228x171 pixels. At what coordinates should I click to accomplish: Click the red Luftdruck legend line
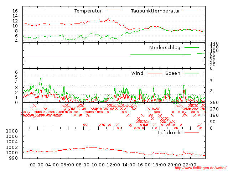click(x=192, y=133)
